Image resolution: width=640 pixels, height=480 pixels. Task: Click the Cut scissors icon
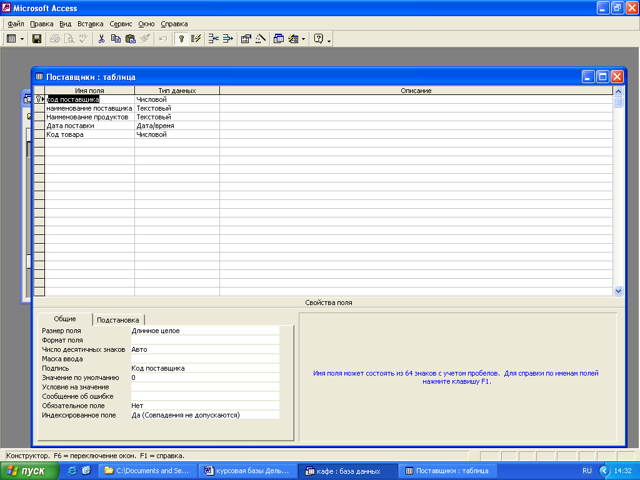pyautogui.click(x=101, y=39)
